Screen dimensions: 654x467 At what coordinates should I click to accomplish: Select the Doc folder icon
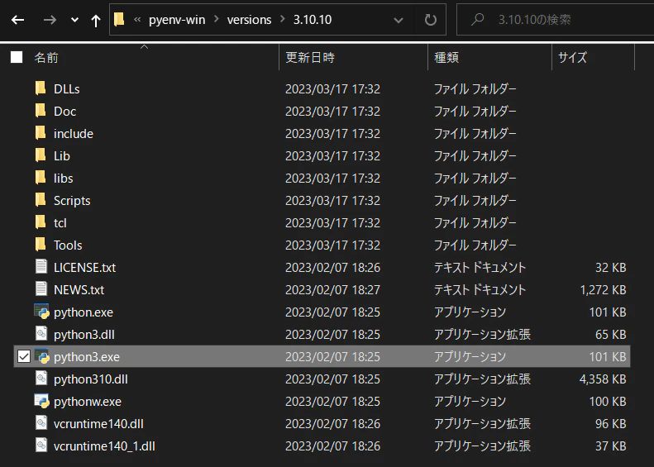(x=41, y=111)
